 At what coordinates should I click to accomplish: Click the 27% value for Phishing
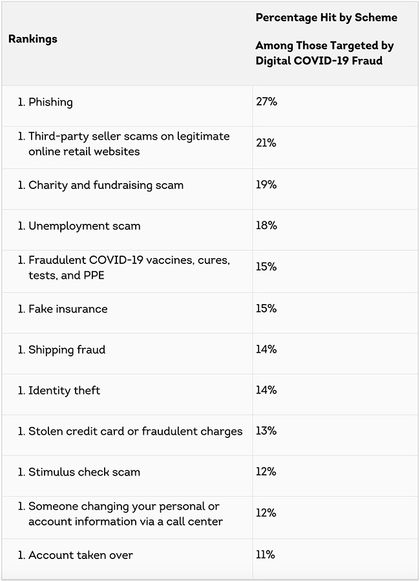click(x=266, y=102)
